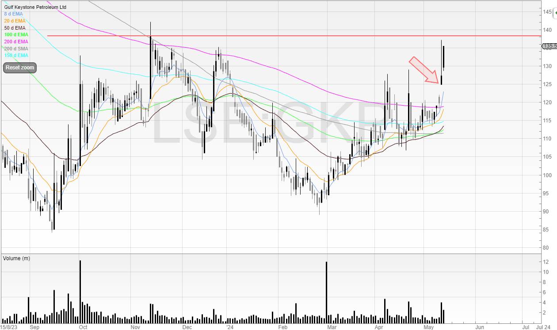Click the May date label on time axis
This screenshot has height=330, width=557.
pos(429,327)
